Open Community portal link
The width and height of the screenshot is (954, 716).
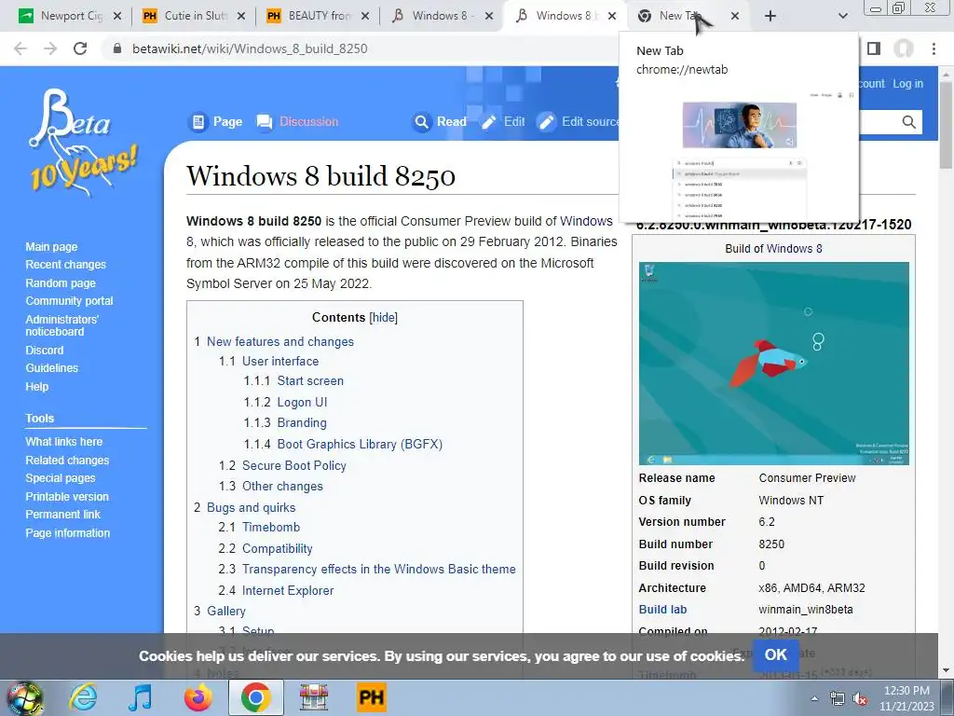click(69, 301)
